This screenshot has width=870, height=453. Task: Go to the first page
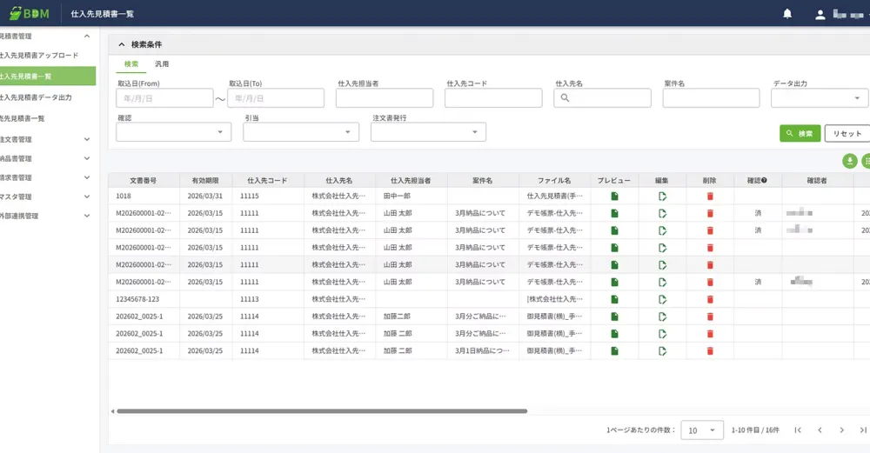click(x=798, y=430)
